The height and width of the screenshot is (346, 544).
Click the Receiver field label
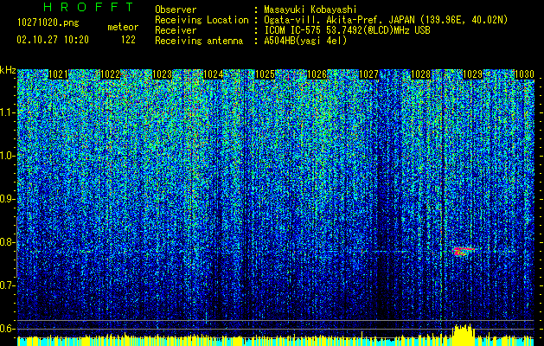tap(176, 30)
